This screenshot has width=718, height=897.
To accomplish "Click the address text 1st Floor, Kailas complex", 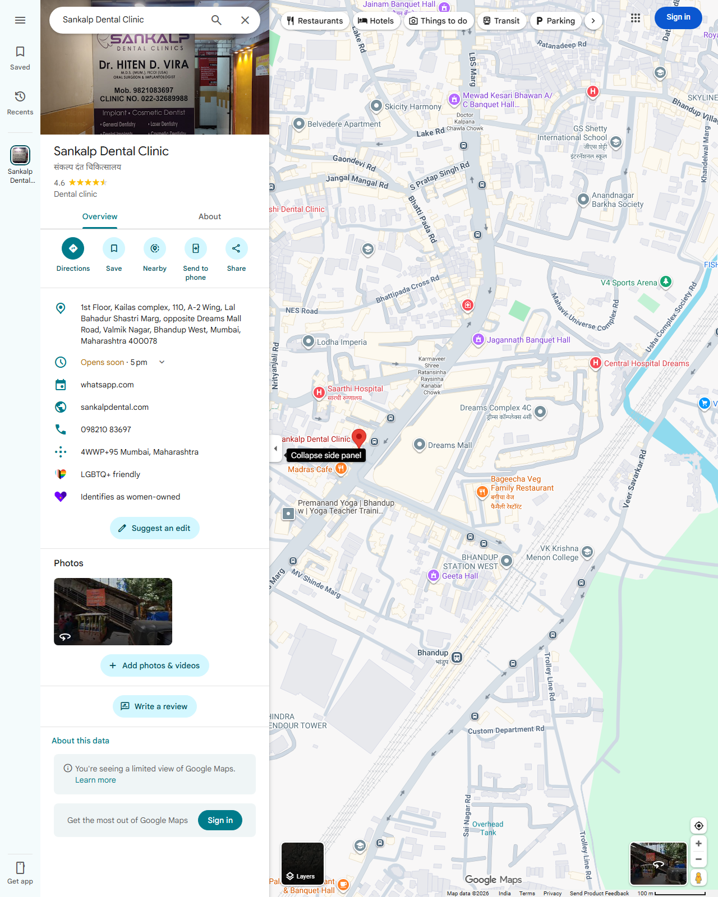I will pos(161,324).
